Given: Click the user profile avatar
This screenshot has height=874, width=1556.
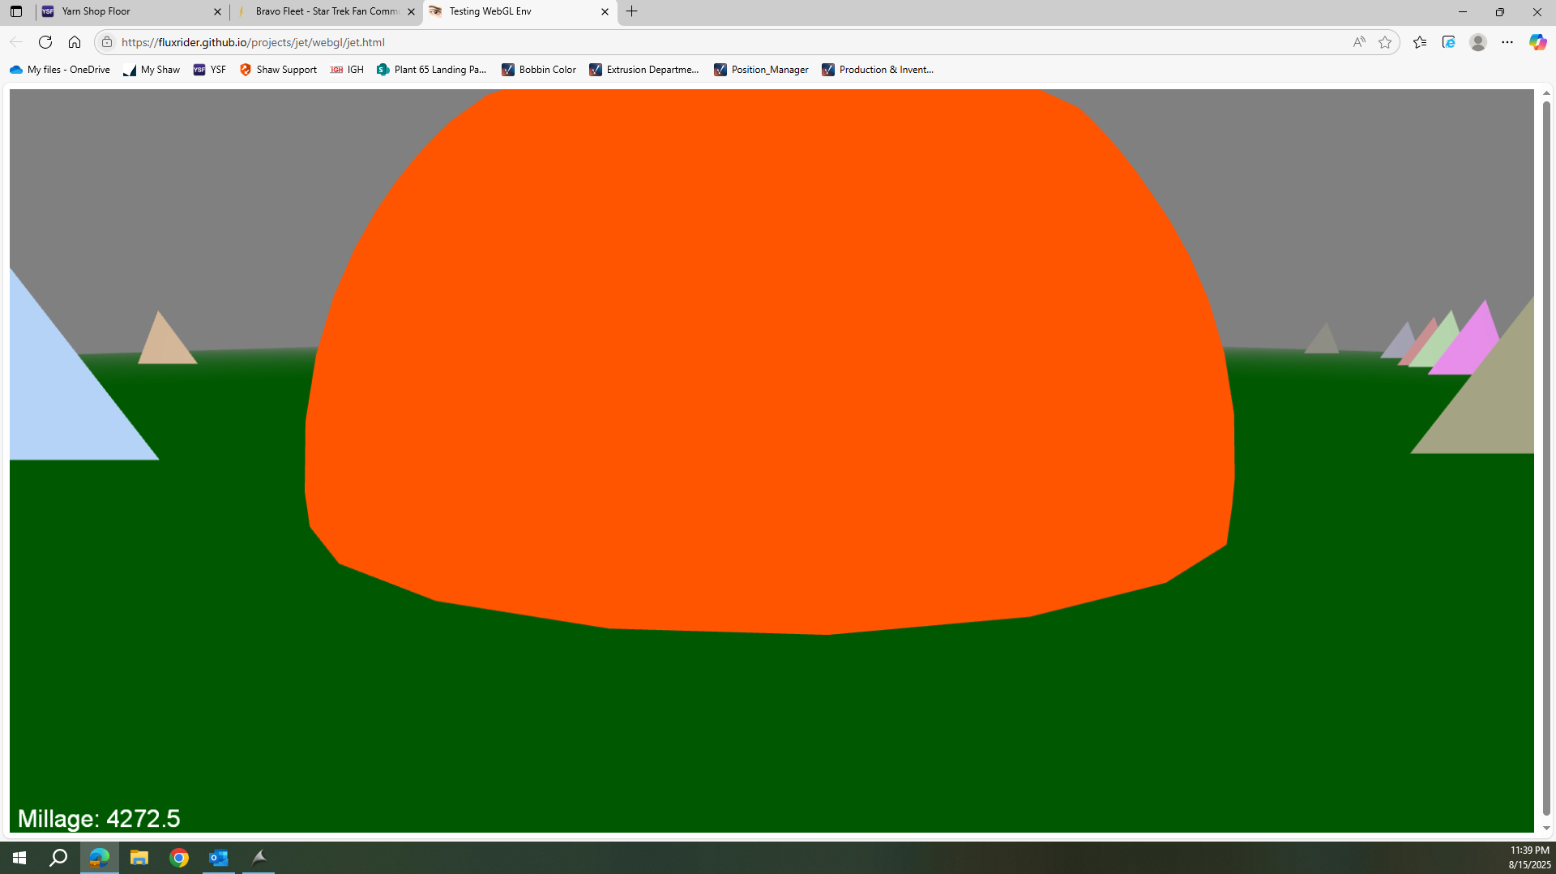Looking at the screenshot, I should (1478, 42).
